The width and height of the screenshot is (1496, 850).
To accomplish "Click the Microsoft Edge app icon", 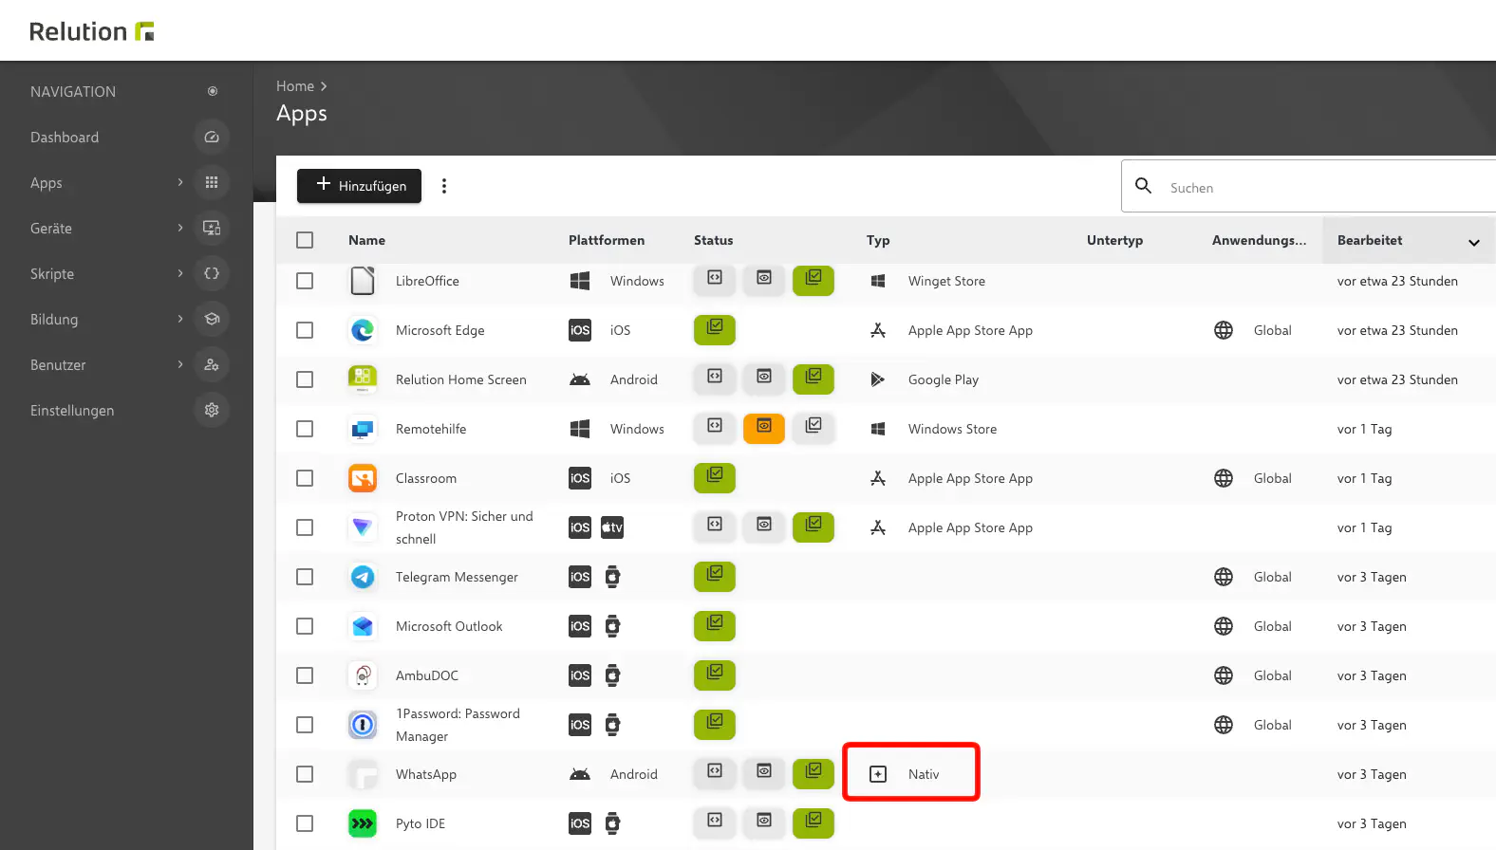I will point(363,330).
